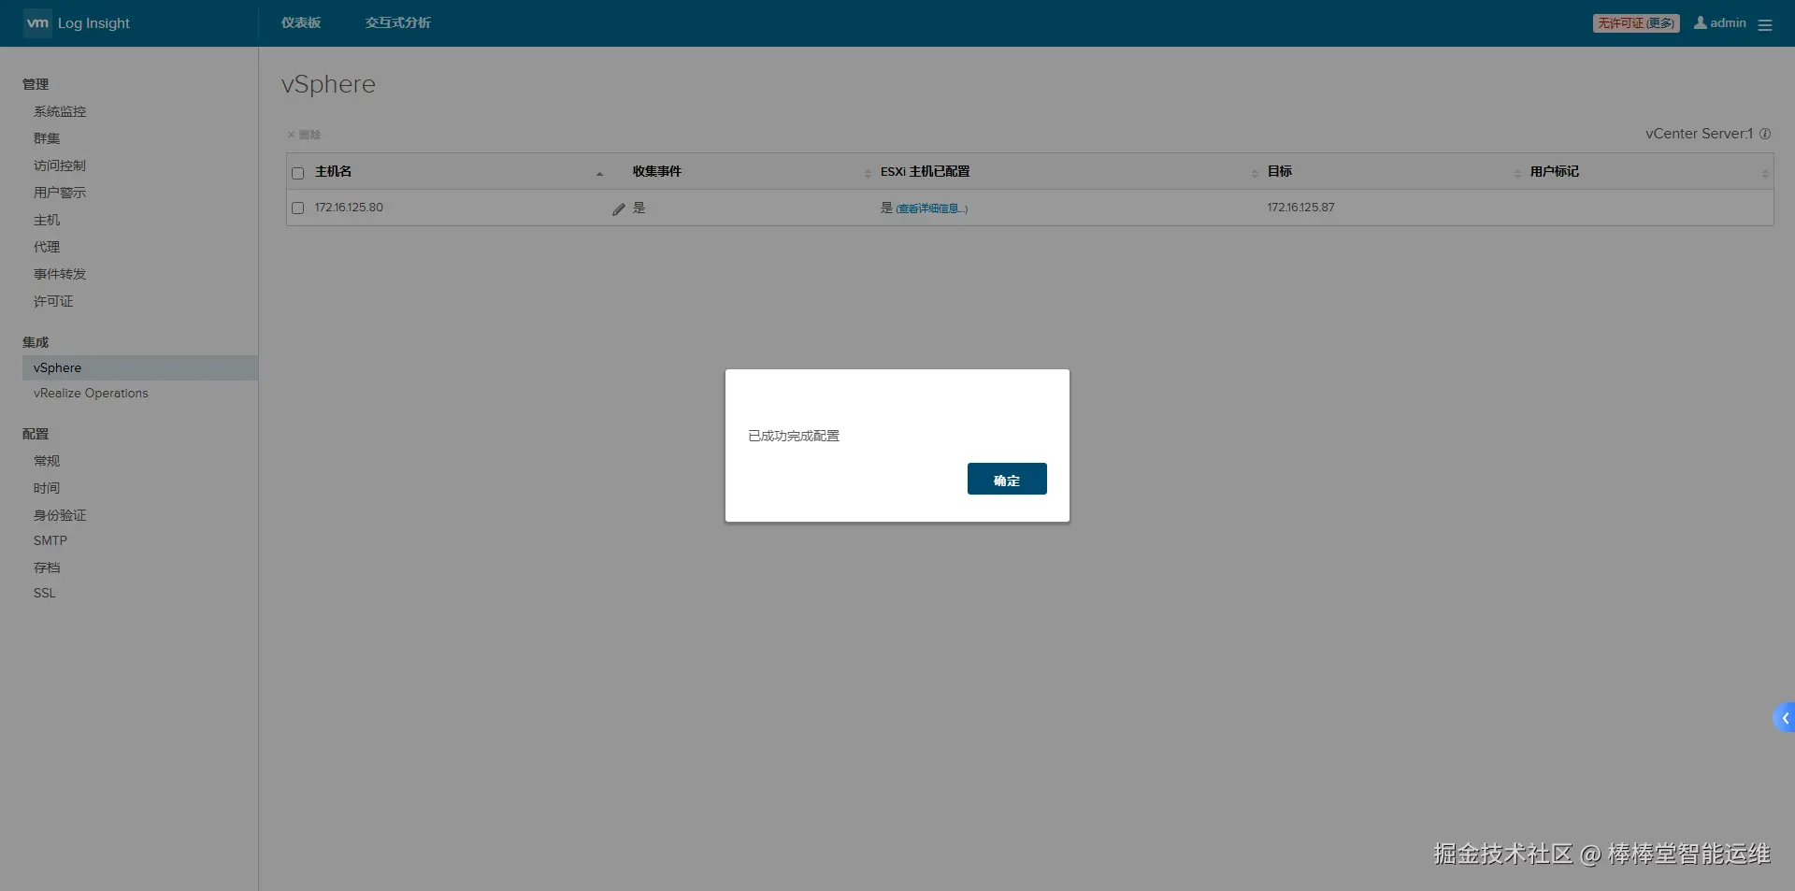The height and width of the screenshot is (891, 1795).
Task: Click the 172.16.125.87 target cell
Action: [1300, 208]
